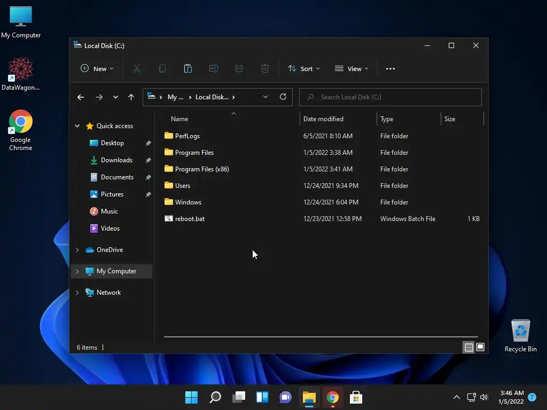Select the Recycle Bin desktop icon
The width and height of the screenshot is (547, 410).
520,336
